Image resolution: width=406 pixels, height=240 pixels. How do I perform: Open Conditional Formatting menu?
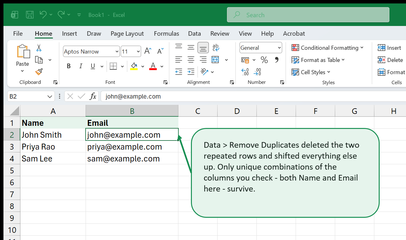328,48
